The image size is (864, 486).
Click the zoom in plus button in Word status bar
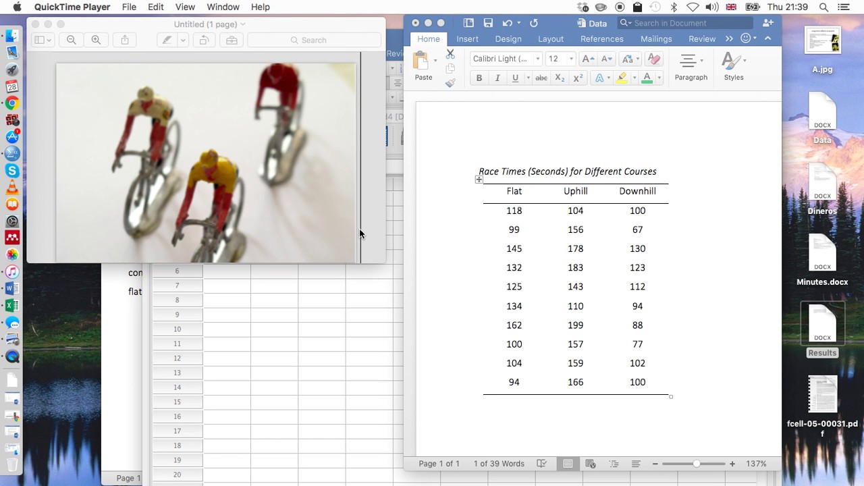point(732,464)
